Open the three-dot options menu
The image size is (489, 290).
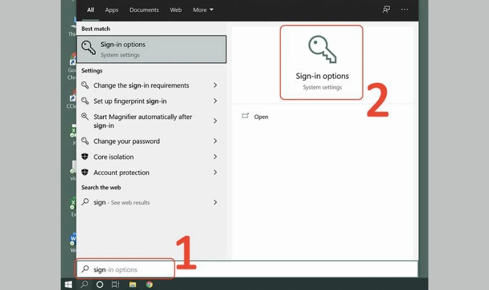pos(404,10)
